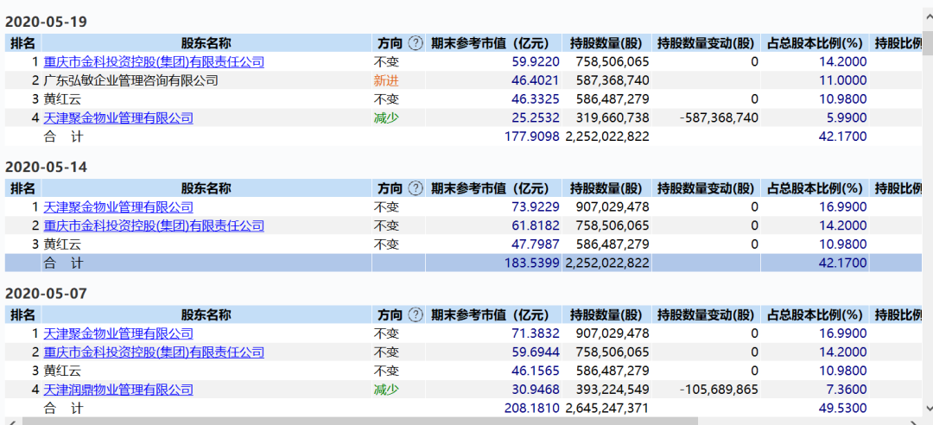Click 持股数量变动(股) header in 2020-05-19 table
Viewport: 933px width, 425px height.
coord(706,43)
